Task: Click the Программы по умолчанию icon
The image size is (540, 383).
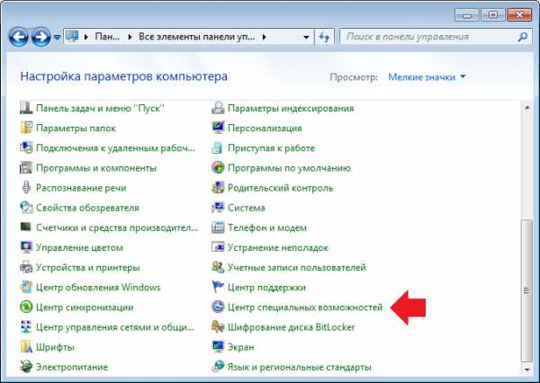Action: [218, 168]
